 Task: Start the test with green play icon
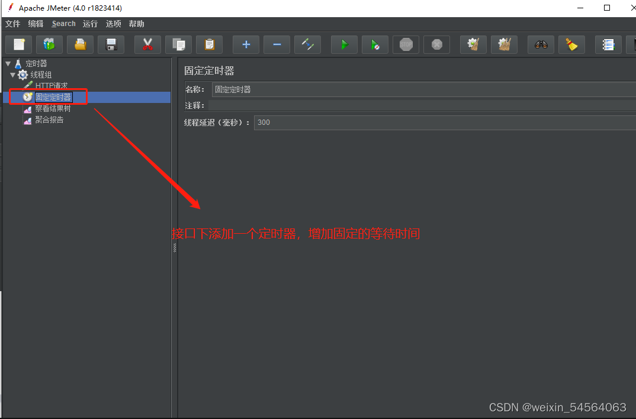click(344, 44)
